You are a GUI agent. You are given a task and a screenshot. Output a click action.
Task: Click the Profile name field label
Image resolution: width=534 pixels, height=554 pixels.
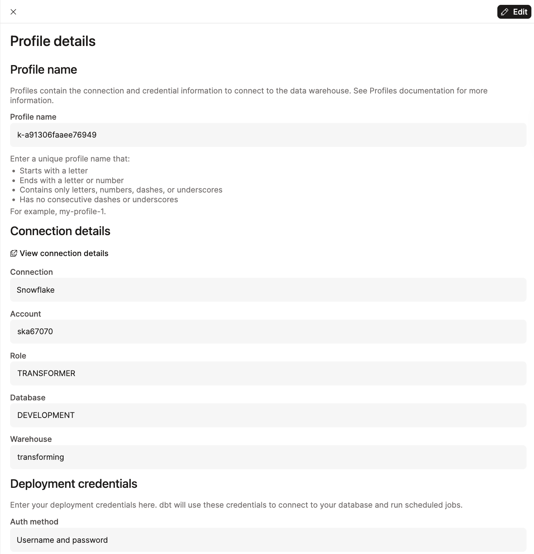pos(33,117)
